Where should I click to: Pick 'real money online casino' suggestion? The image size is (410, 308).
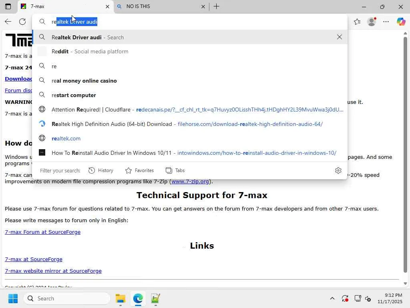coord(189,81)
